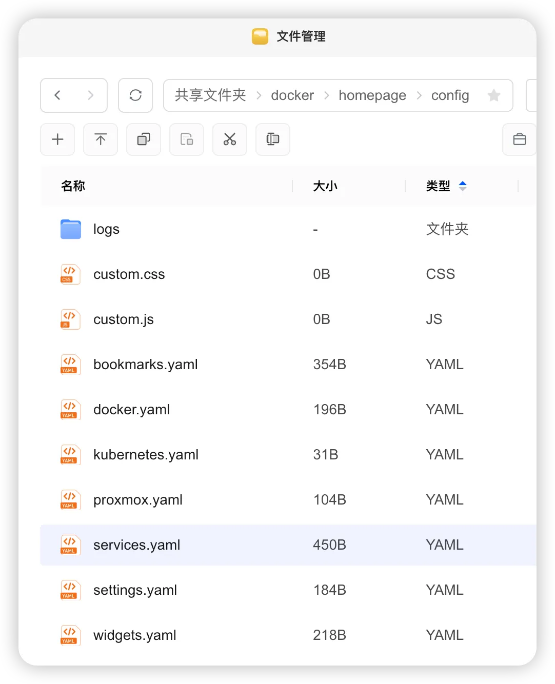
Task: Navigate to docker in the breadcrumb
Action: point(292,95)
